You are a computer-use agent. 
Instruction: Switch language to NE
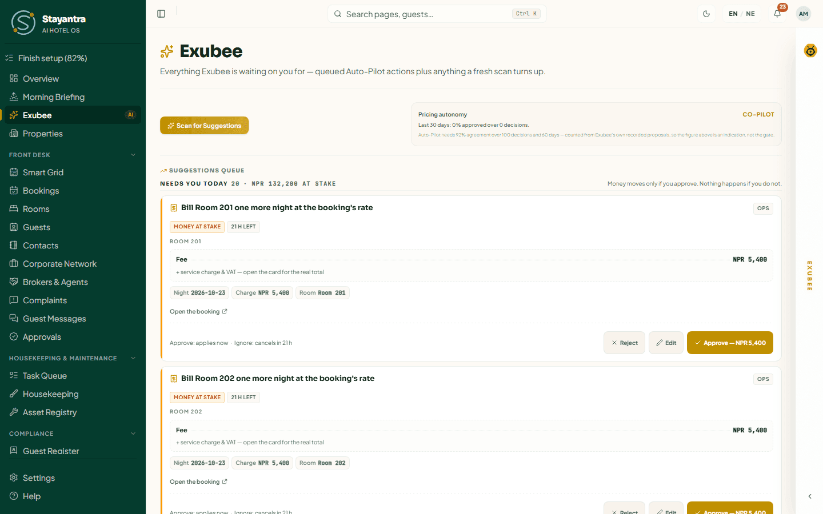click(750, 14)
